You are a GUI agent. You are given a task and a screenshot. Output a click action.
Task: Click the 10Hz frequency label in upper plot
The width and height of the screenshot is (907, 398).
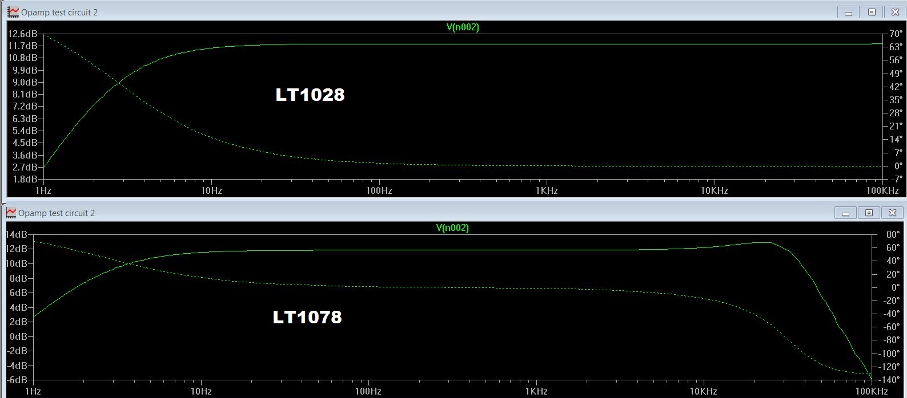point(211,190)
